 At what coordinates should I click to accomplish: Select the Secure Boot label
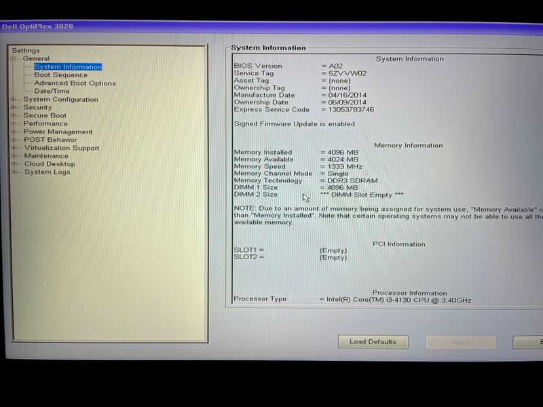[x=45, y=115]
